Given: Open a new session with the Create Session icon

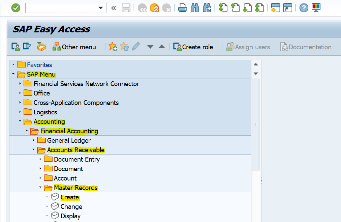Looking at the screenshot, I should (x=275, y=7).
